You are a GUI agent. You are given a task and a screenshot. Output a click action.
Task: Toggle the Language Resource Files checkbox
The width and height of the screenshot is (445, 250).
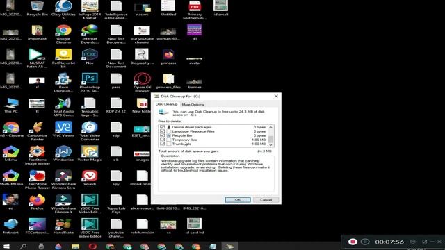tap(162, 131)
